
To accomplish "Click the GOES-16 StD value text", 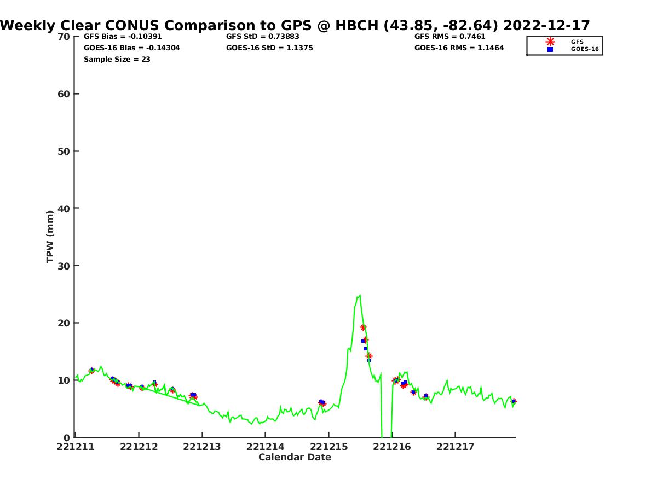I will point(269,48).
